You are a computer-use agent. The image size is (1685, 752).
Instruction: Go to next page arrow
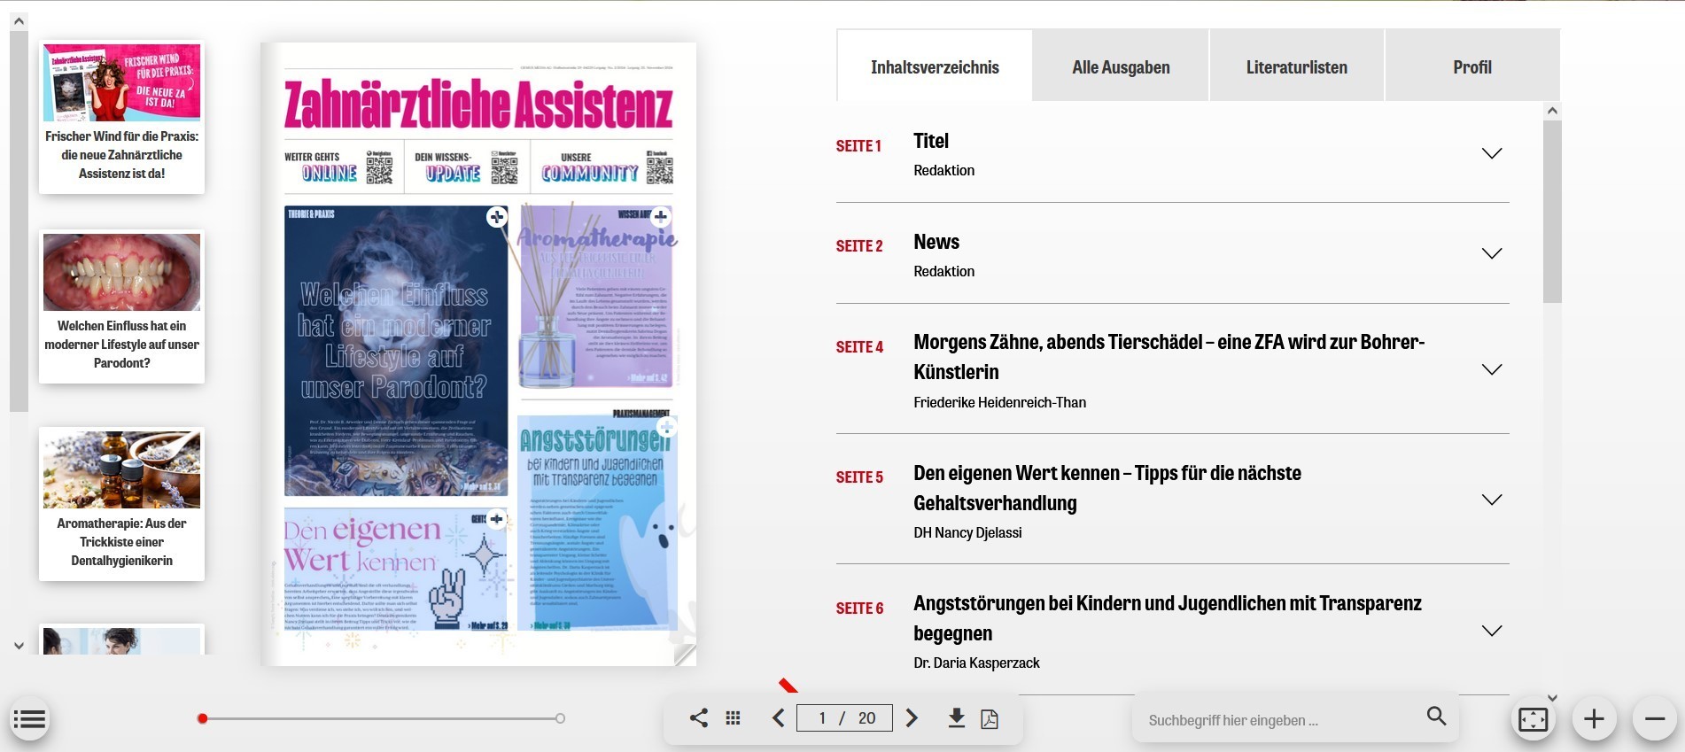(x=912, y=718)
